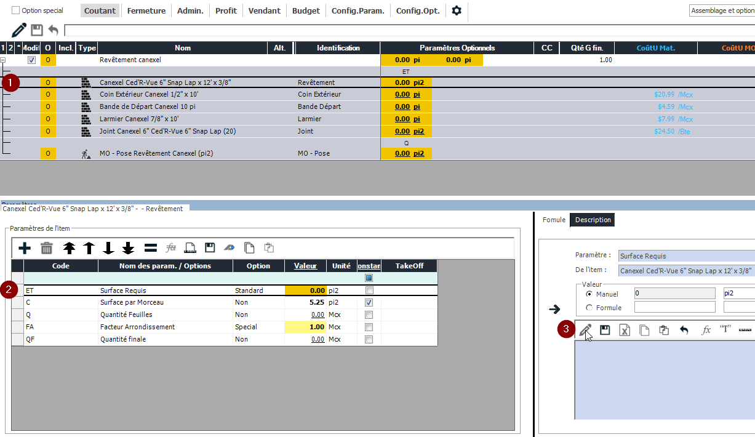Select the Formule radio button
755x437 pixels.
click(x=589, y=308)
